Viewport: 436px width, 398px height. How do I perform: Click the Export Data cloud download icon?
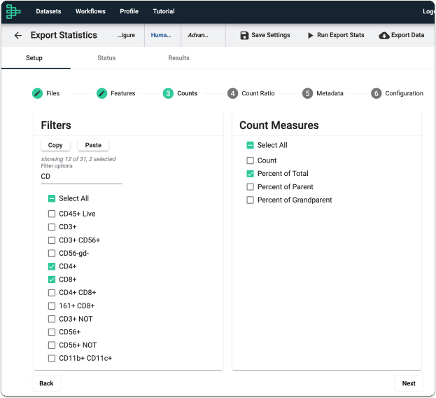pyautogui.click(x=384, y=35)
